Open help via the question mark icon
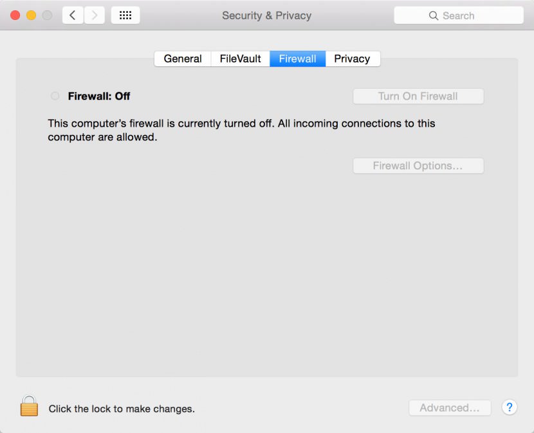Image resolution: width=534 pixels, height=433 pixels. pos(509,407)
